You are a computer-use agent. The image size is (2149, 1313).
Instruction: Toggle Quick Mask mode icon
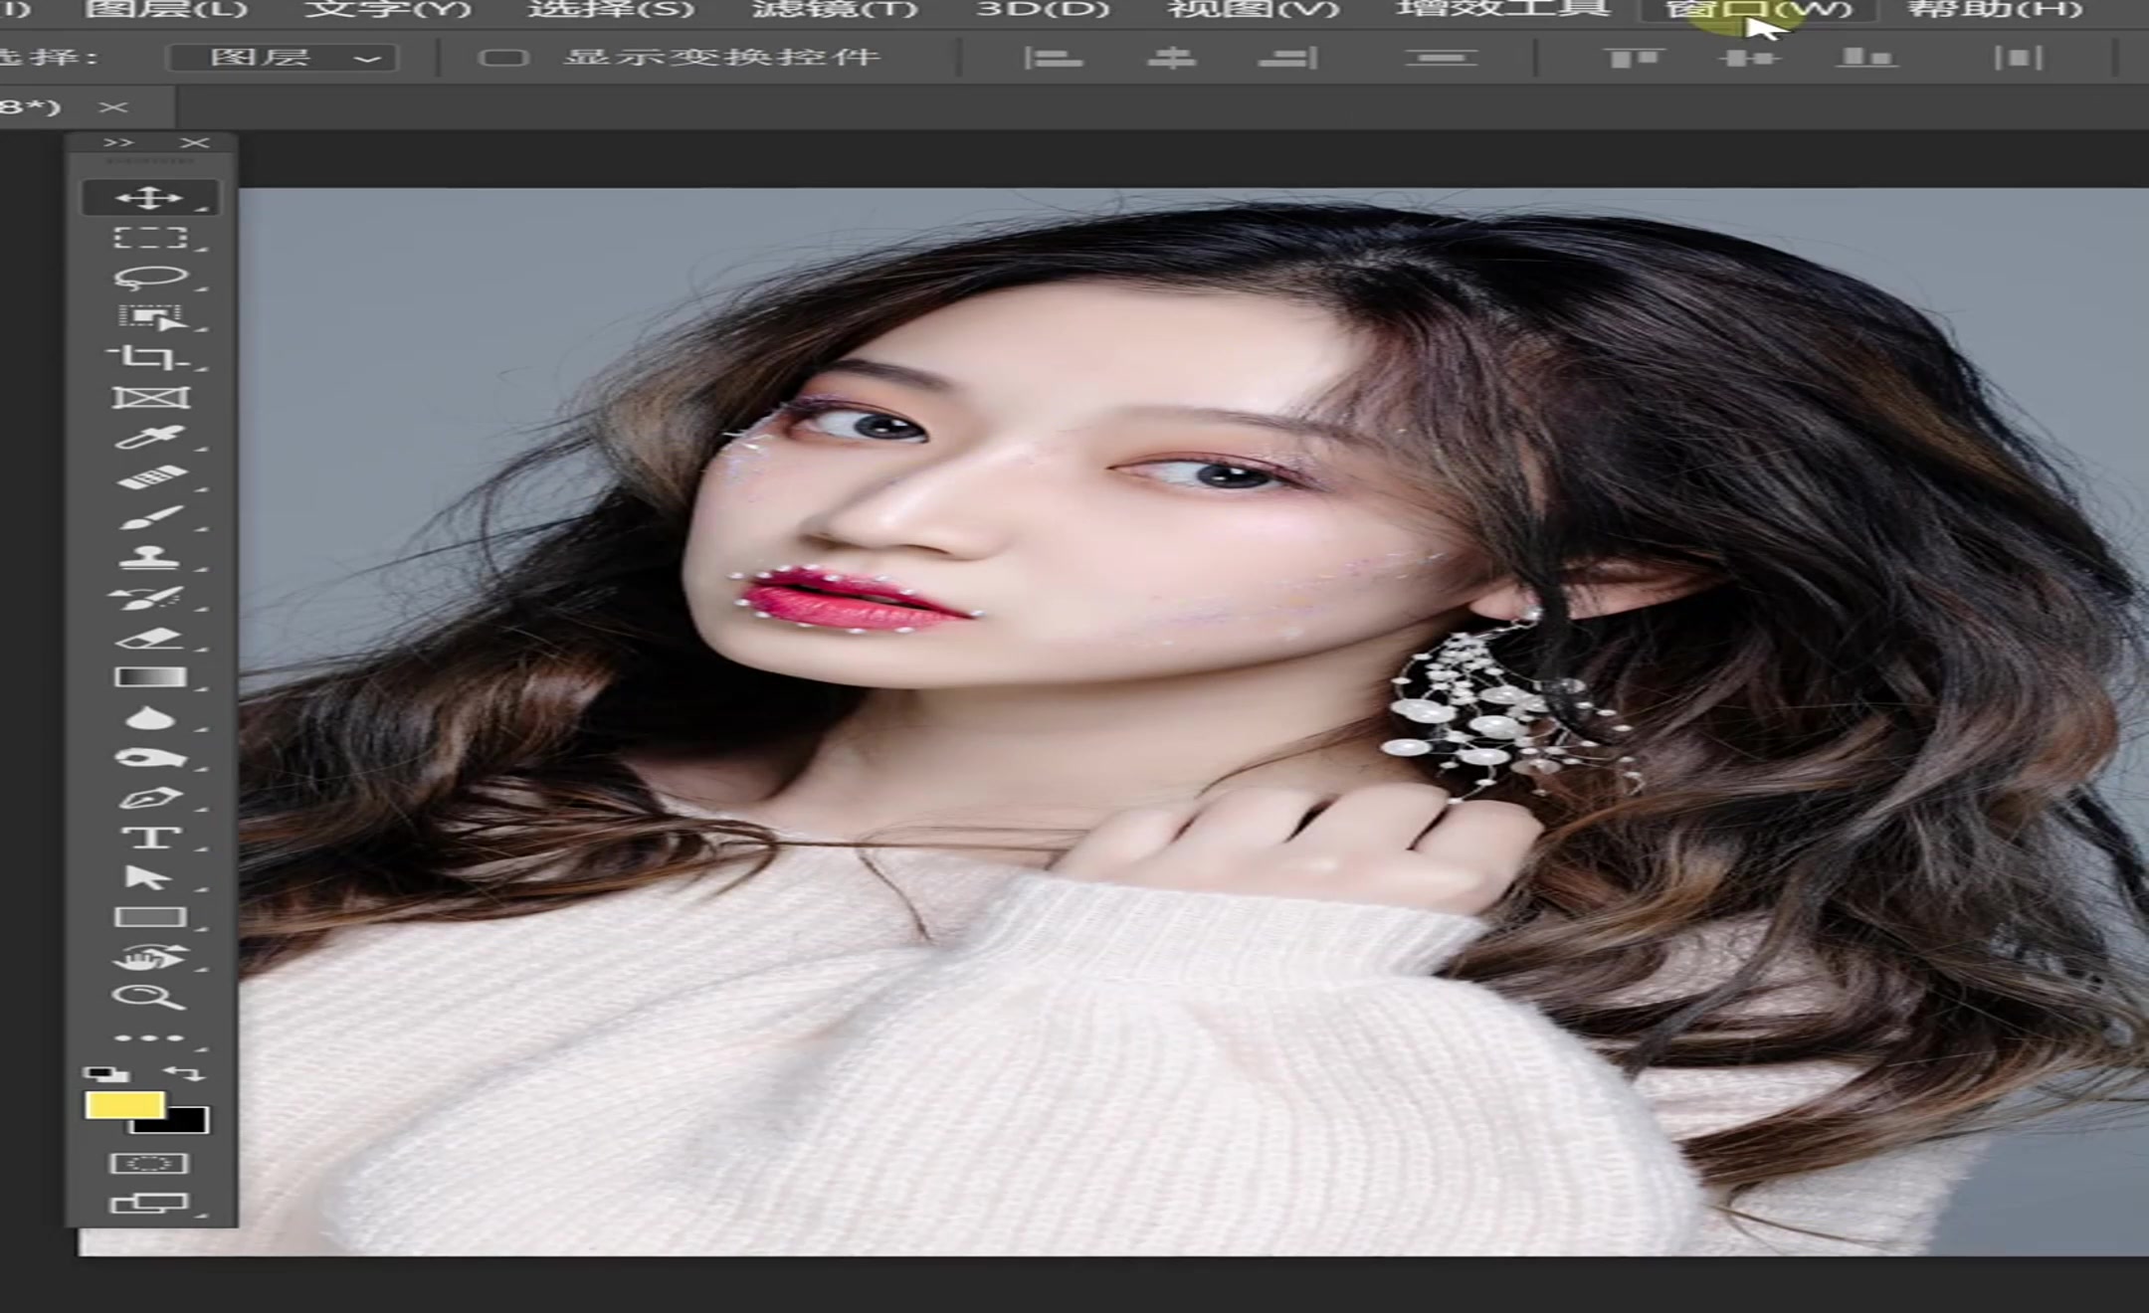pyautogui.click(x=149, y=1163)
